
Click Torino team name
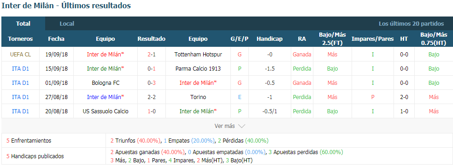click(198, 97)
